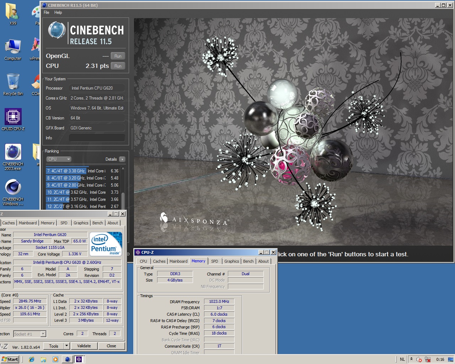The width and height of the screenshot is (455, 364).
Task: Open the Socket #1 selection dropdown
Action: (x=30, y=334)
